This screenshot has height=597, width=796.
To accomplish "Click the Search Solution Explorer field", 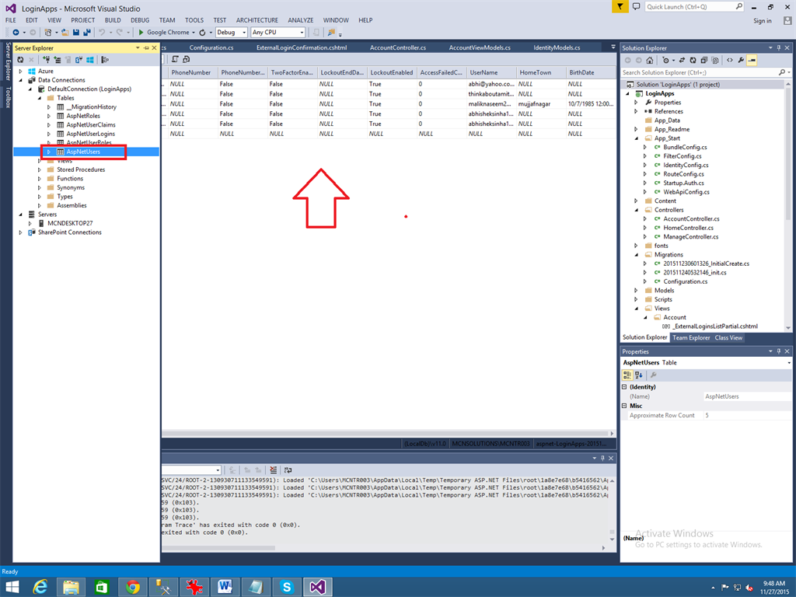I will (x=704, y=72).
